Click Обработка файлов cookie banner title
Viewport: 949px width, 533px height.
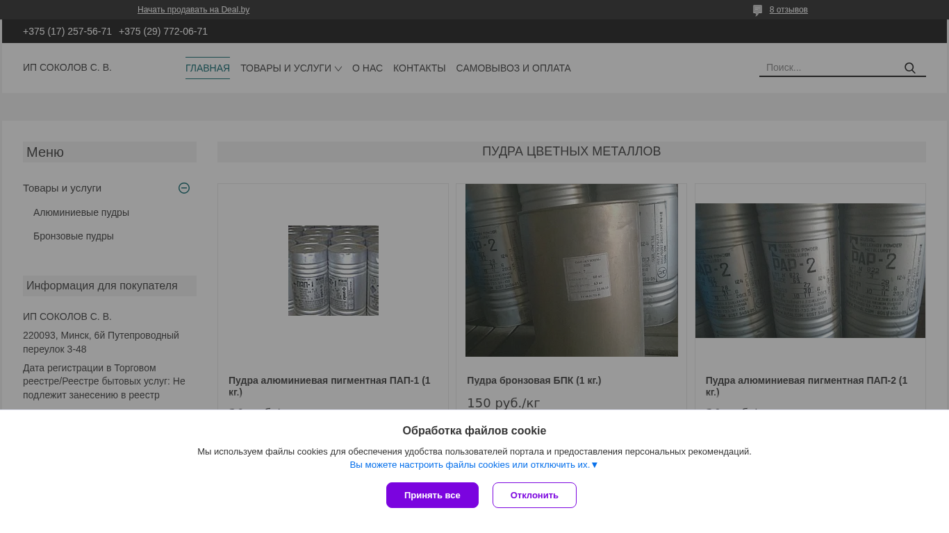point(474,431)
